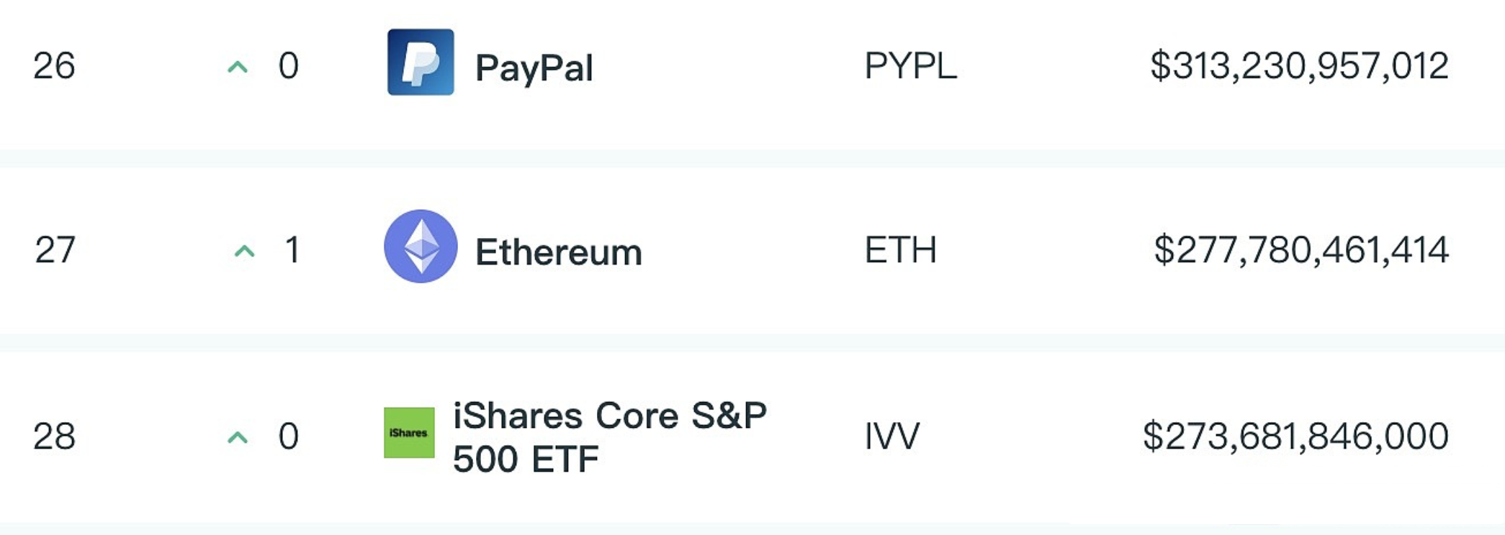This screenshot has height=535, width=1505.
Task: Click the green iShares logo icon
Action: pyautogui.click(x=409, y=433)
